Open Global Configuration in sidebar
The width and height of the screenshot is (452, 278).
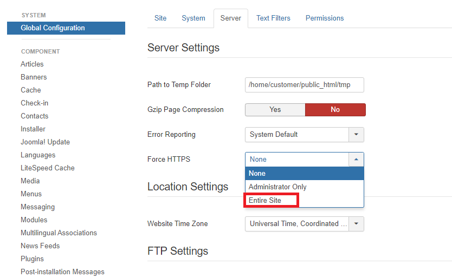click(x=53, y=28)
